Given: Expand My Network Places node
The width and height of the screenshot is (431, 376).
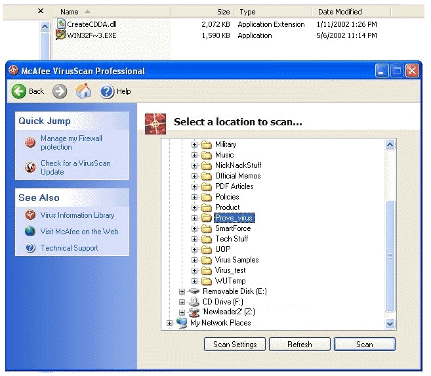Looking at the screenshot, I should (170, 323).
